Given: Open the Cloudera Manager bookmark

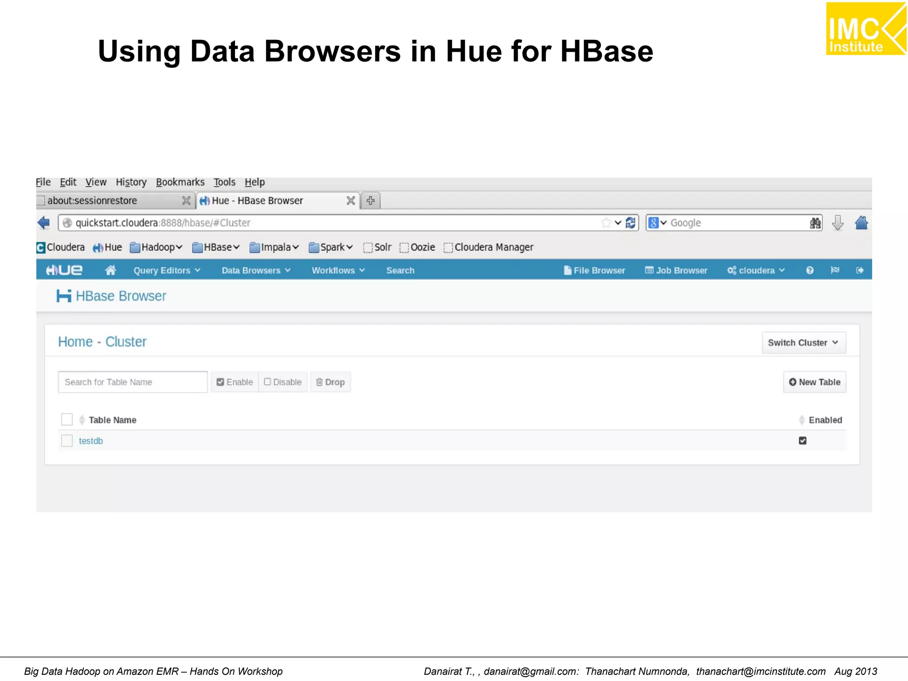Looking at the screenshot, I should pos(489,247).
